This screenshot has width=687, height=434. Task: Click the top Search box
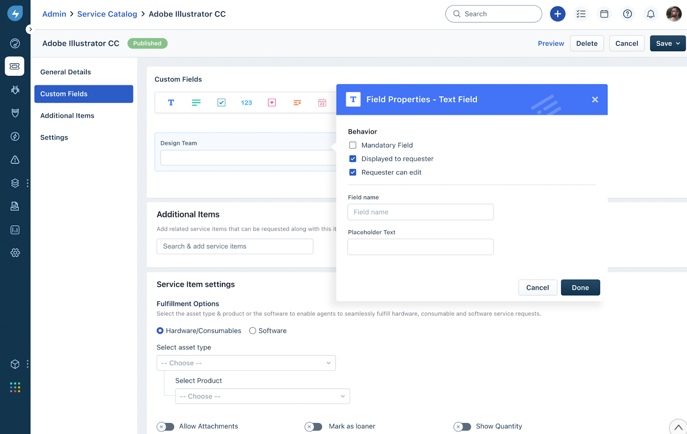pyautogui.click(x=494, y=14)
